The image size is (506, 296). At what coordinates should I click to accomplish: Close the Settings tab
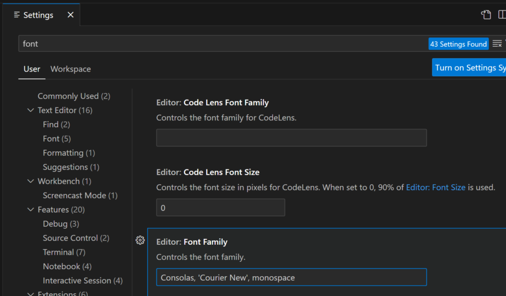70,15
